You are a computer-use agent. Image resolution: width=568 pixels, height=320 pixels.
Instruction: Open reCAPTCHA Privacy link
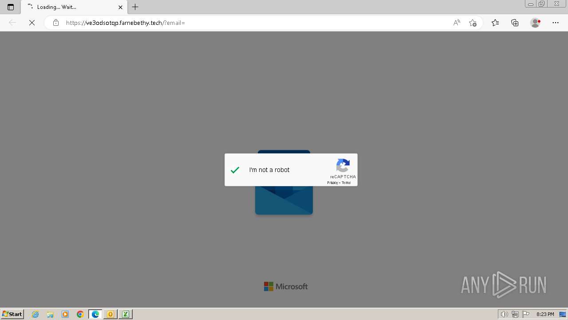[x=332, y=183]
